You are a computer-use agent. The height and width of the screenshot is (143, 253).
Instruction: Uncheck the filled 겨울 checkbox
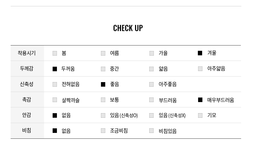click(x=200, y=53)
